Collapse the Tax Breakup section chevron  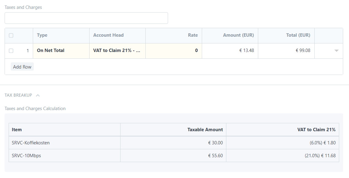[x=38, y=95]
